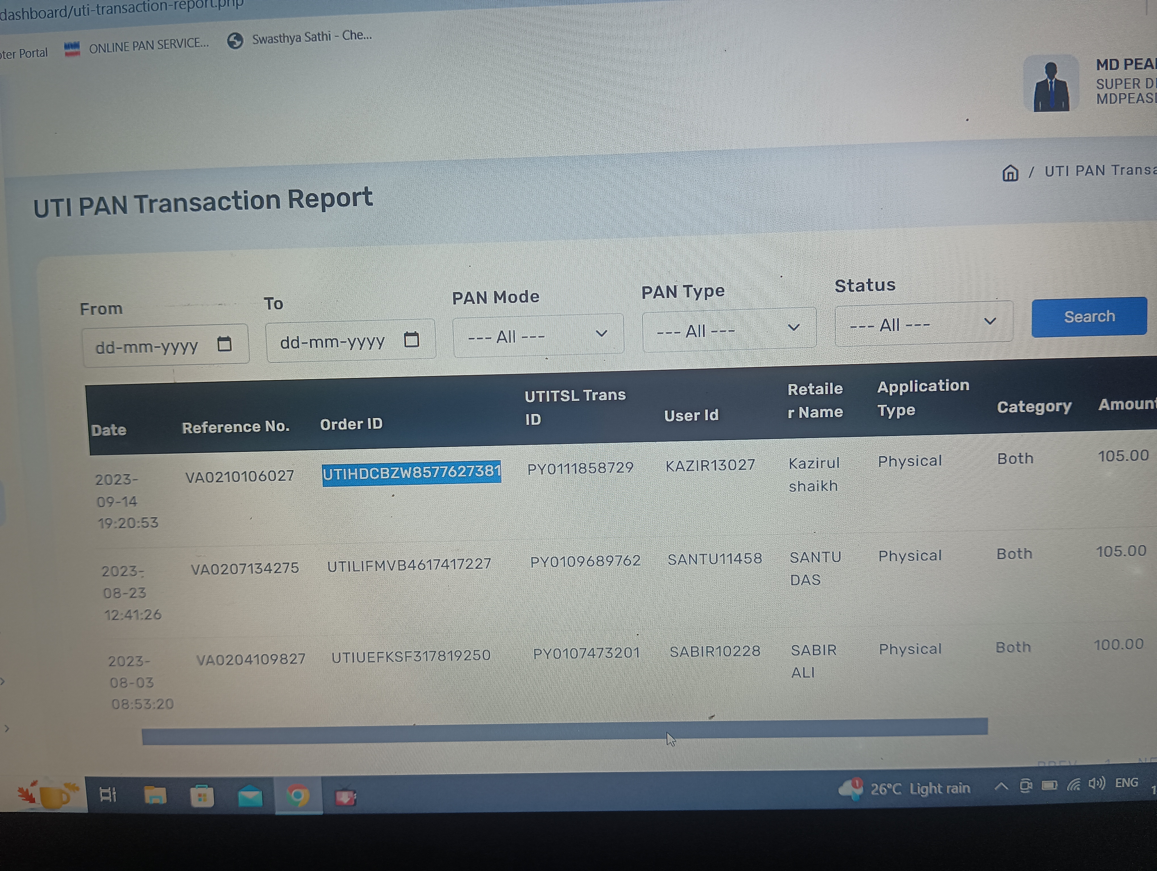Open the To date calendar picker icon
1157x871 pixels.
412,340
